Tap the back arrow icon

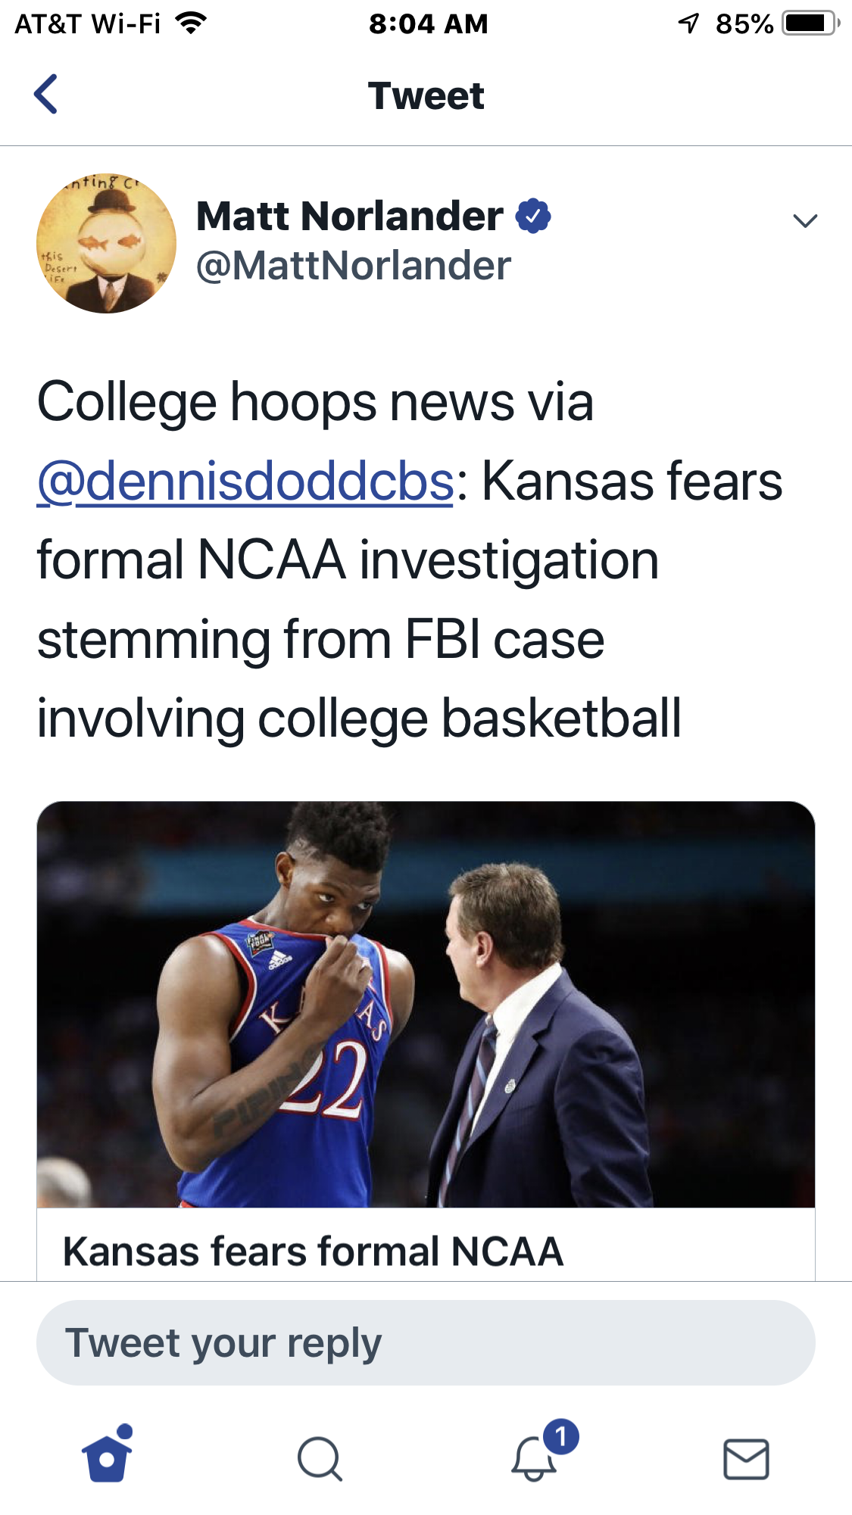[x=46, y=95]
